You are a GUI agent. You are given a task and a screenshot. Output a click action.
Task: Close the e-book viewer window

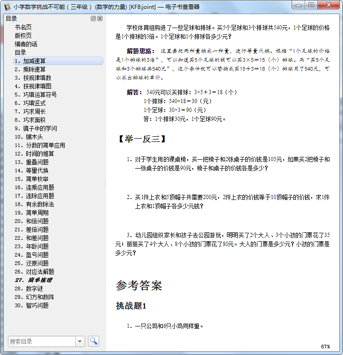pyautogui.click(x=328, y=5)
